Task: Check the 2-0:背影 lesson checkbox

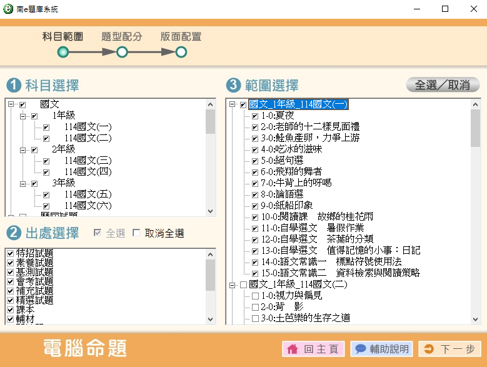Action: 255,307
